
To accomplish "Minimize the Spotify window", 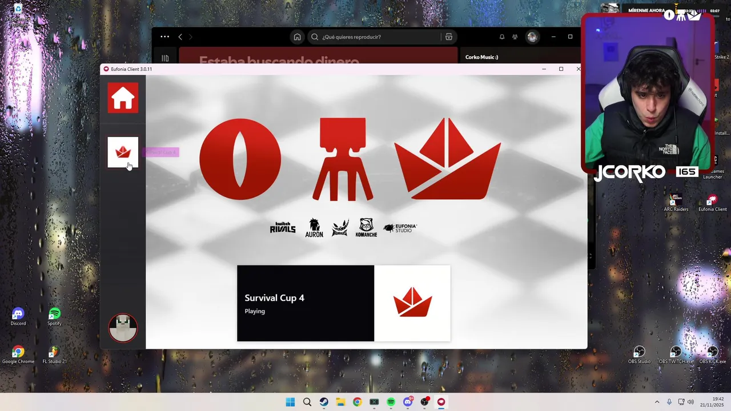I will pos(553,37).
